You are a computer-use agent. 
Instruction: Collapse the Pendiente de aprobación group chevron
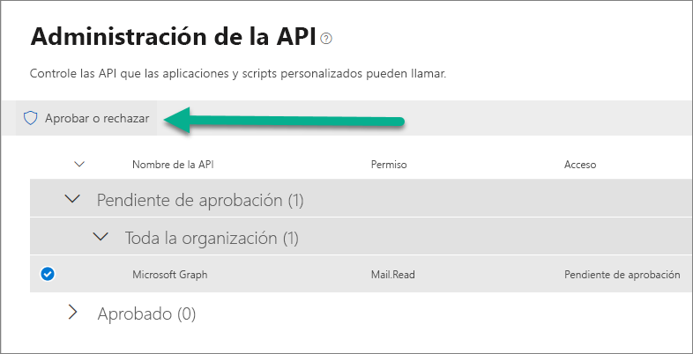[72, 200]
